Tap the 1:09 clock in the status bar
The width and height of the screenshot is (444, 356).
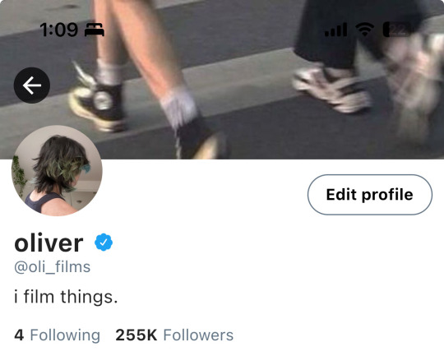click(x=58, y=30)
